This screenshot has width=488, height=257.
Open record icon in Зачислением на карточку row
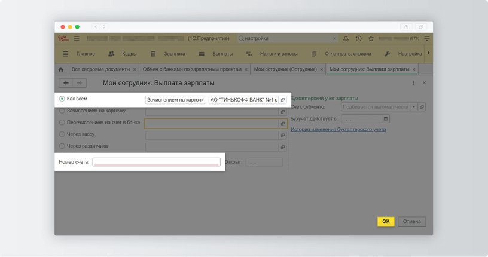tap(283, 112)
